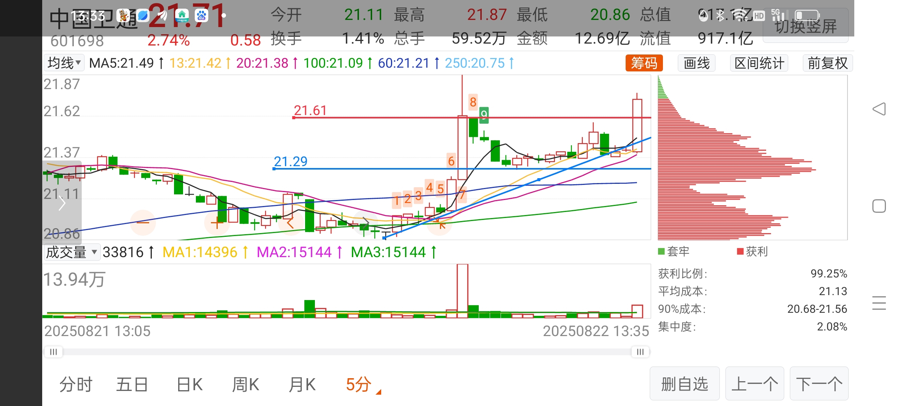
Task: Click the Baidu app notification icon
Action: (x=202, y=15)
